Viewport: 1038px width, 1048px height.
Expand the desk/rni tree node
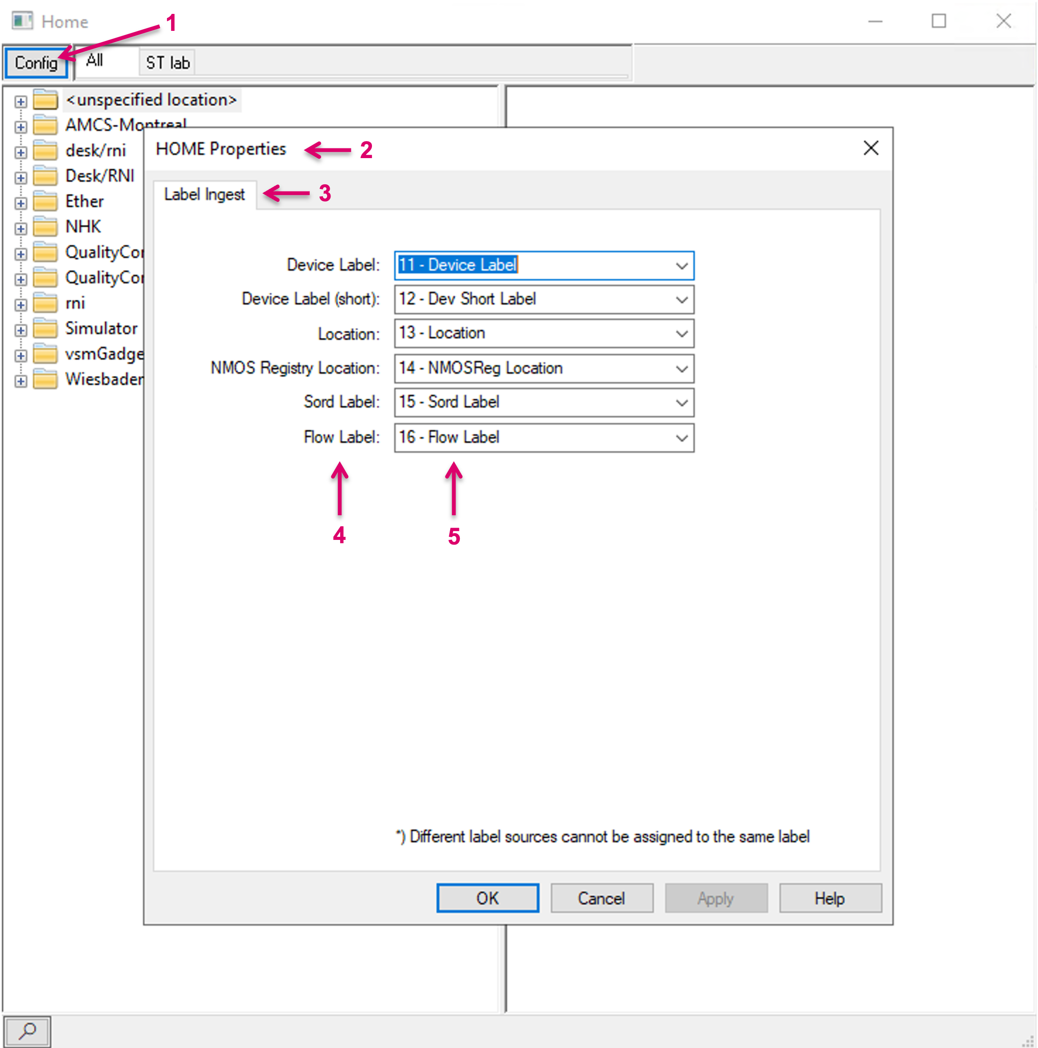click(x=21, y=153)
